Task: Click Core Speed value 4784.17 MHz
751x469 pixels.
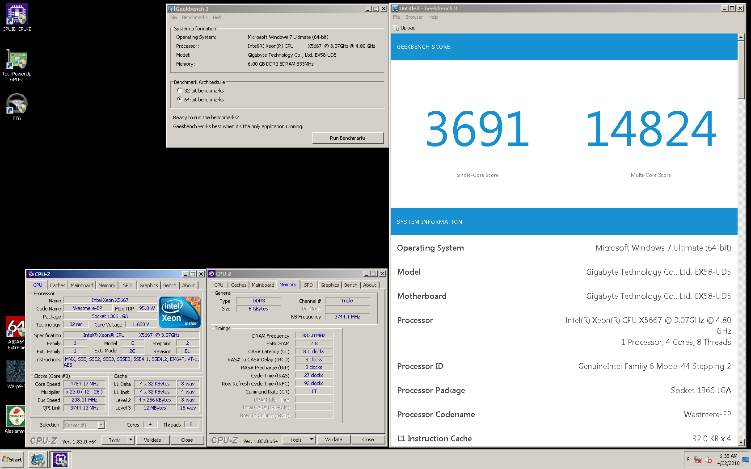Action: tap(84, 384)
